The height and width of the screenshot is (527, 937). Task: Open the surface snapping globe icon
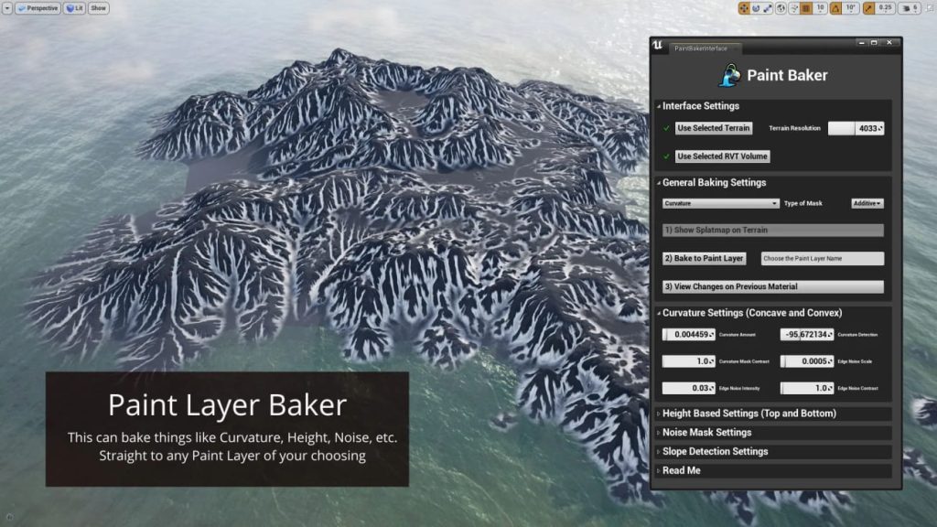click(x=782, y=7)
